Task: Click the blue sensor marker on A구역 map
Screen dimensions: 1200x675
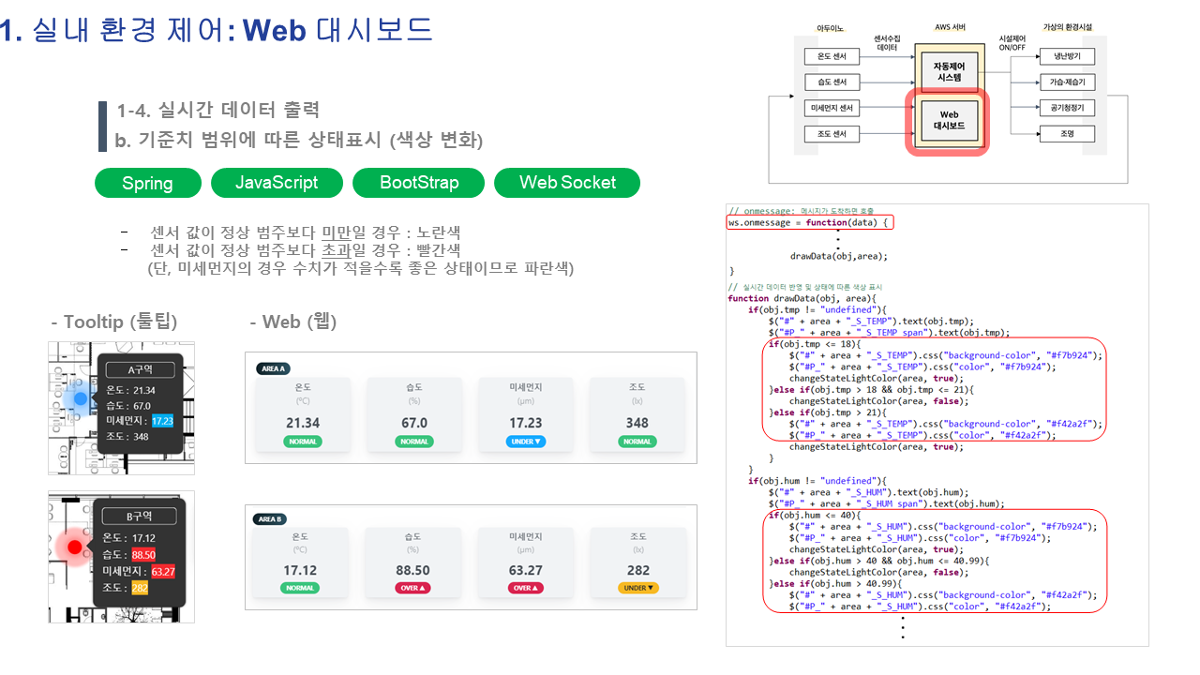Action: 81,399
